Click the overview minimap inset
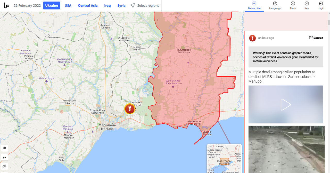This screenshot has width=330, height=173. 224,159
